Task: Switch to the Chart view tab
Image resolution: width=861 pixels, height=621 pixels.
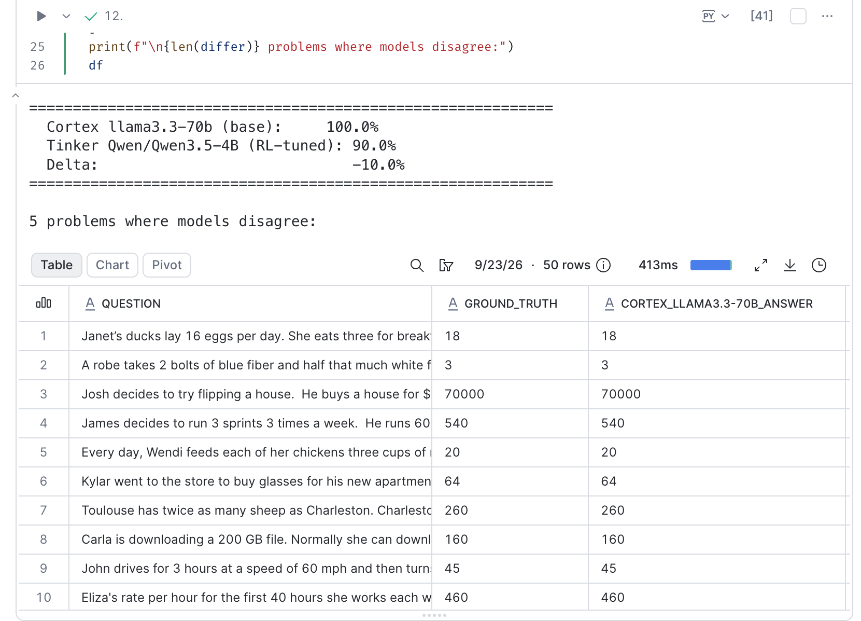Action: tap(112, 265)
